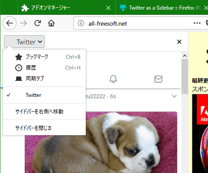Click the sidebar scrollbar up arrow
The height and width of the screenshot is (173, 208).
pyautogui.click(x=185, y=56)
